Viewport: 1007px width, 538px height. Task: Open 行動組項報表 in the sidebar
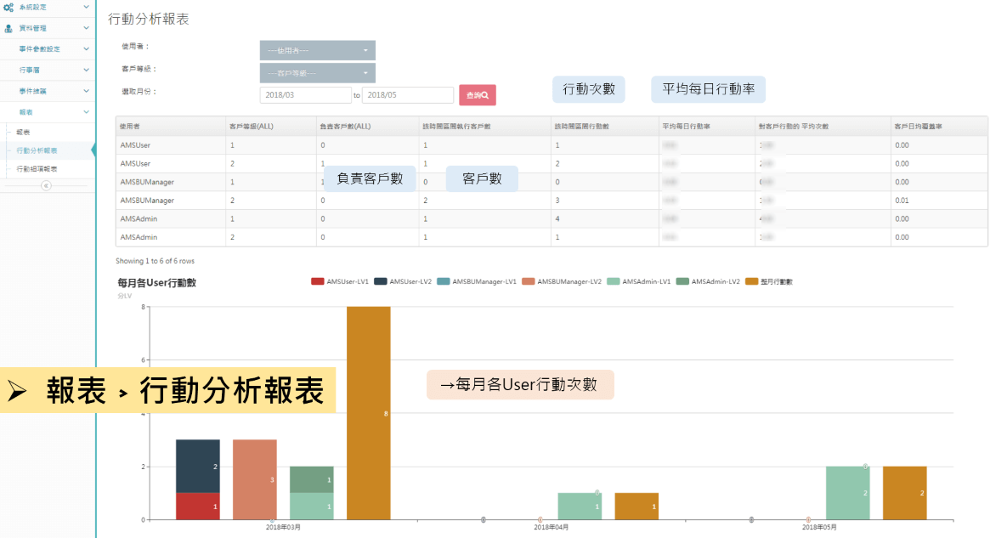37,169
